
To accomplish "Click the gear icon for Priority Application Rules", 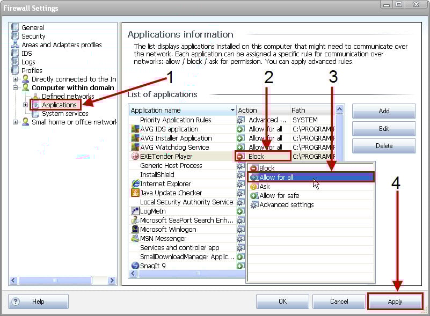I will click(240, 120).
